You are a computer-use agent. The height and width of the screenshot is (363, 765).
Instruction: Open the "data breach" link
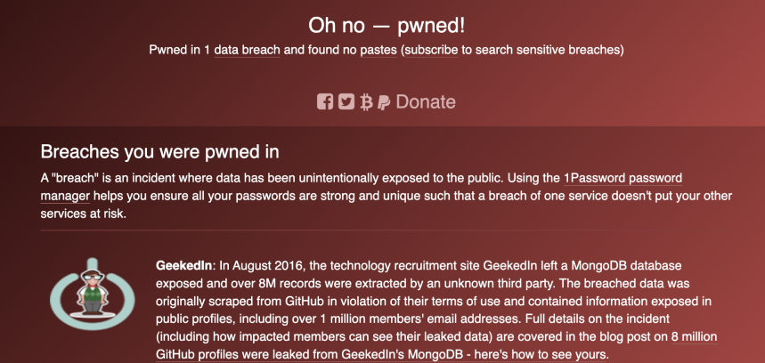click(x=248, y=50)
